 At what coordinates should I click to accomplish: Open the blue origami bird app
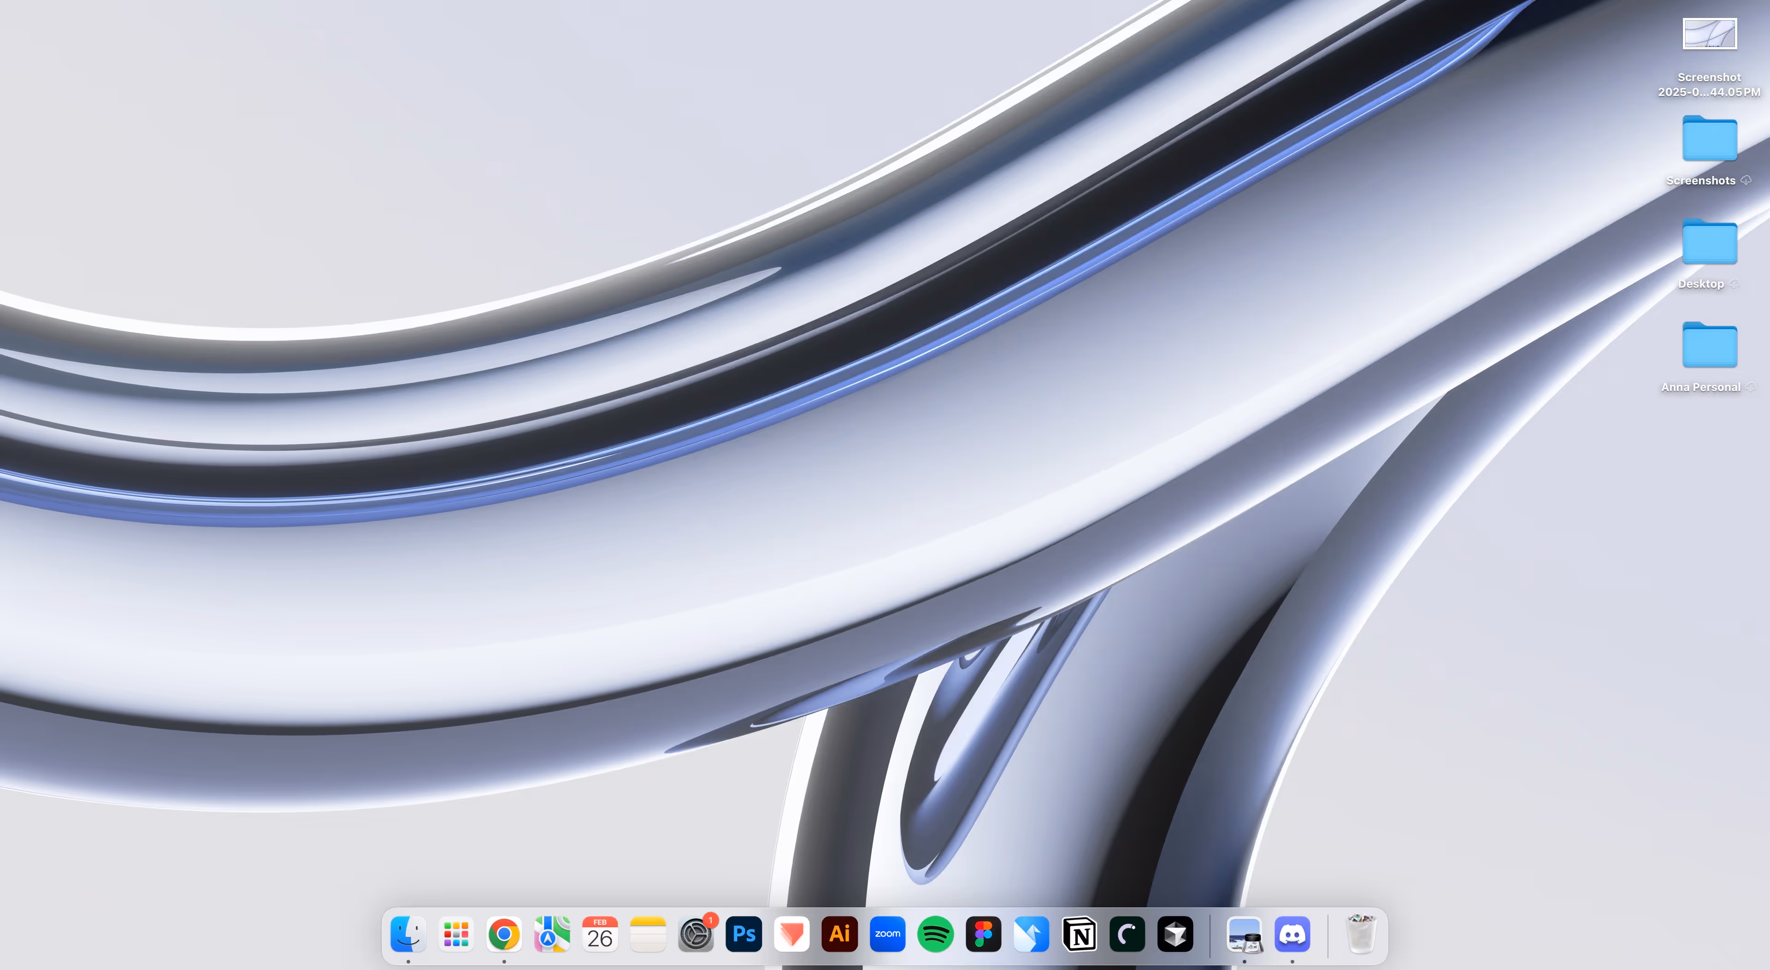tap(1032, 934)
